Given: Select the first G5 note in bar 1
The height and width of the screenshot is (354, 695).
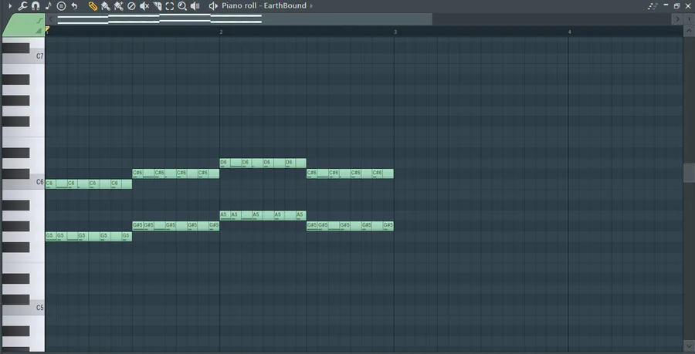Looking at the screenshot, I should 51,237.
